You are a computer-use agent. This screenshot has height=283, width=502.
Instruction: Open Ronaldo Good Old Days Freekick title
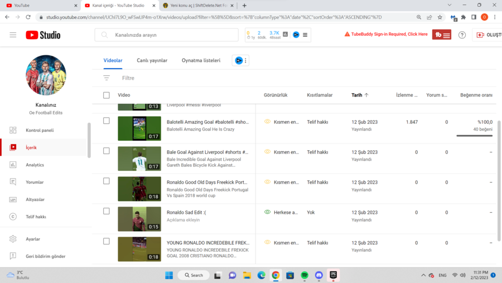[x=207, y=182]
